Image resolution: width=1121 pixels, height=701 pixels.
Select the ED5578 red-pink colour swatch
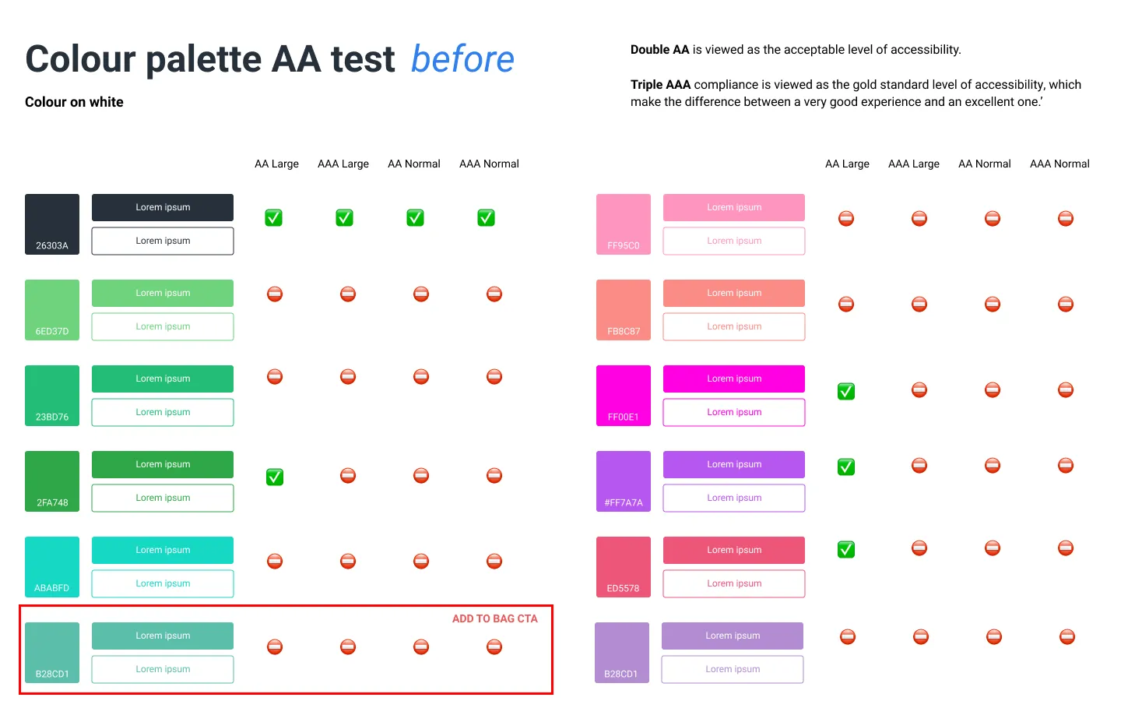[x=624, y=567]
